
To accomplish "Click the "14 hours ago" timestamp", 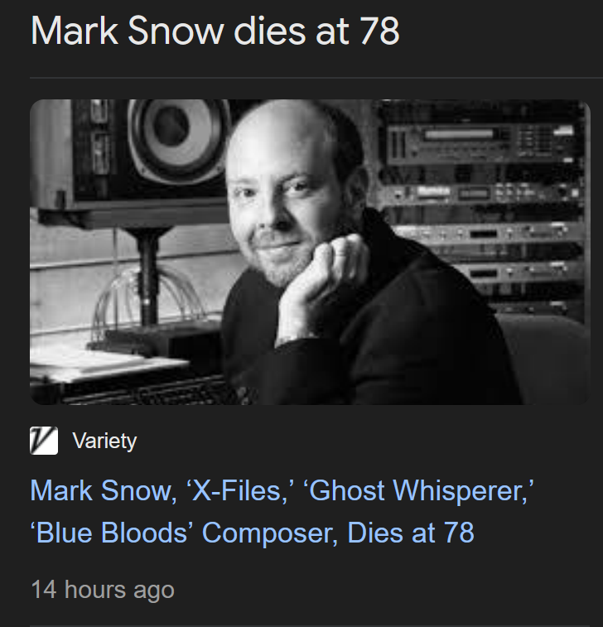I will 103,590.
